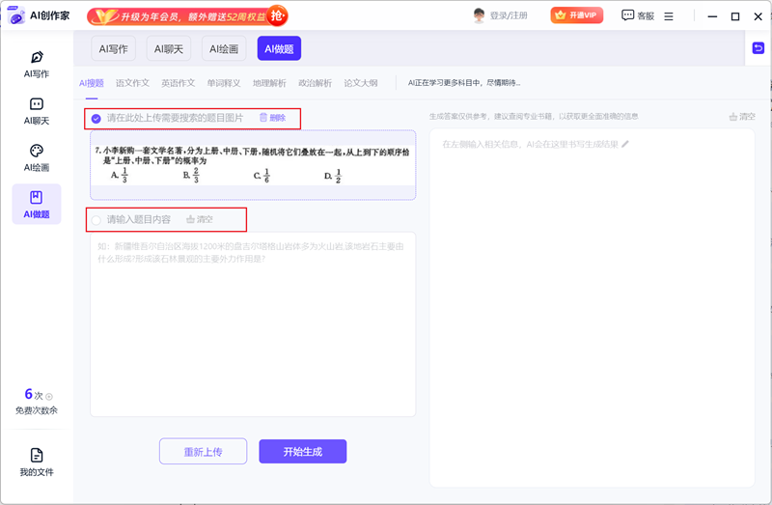
Task: Click the uploaded math question image
Action: [253, 164]
